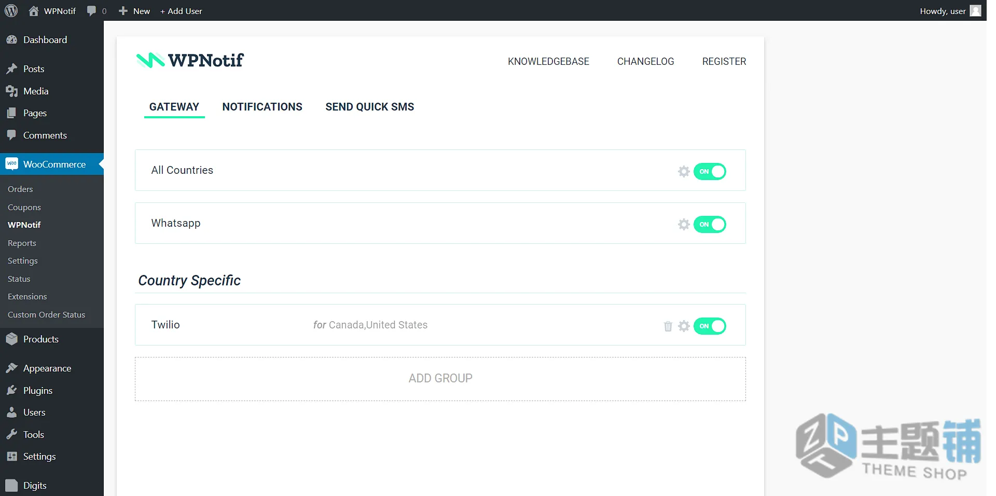Open WooCommerce Coupons submenu item

tap(24, 208)
